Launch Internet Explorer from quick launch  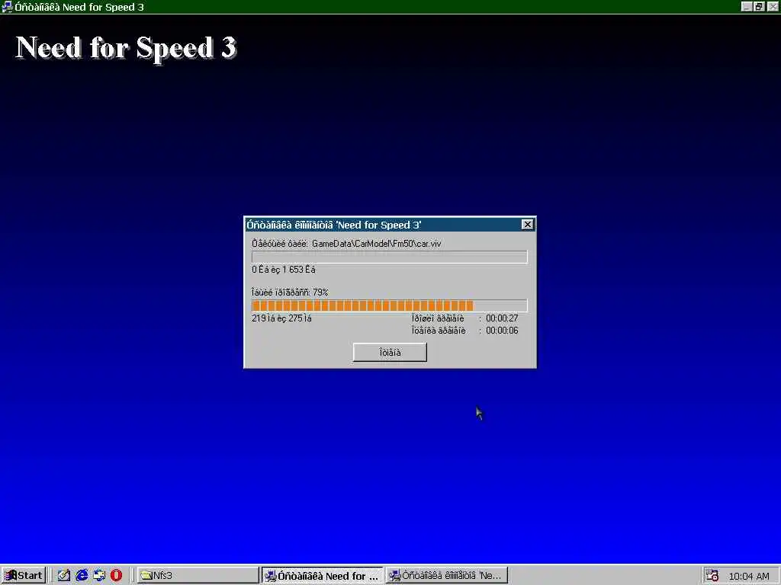82,575
